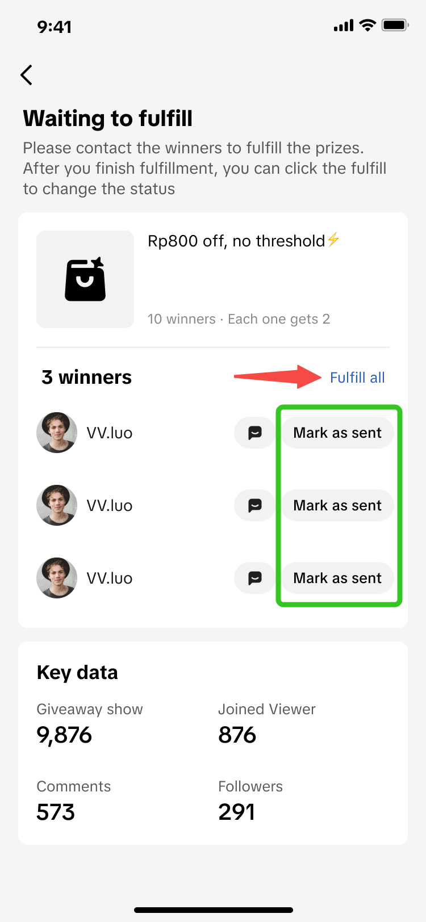The height and width of the screenshot is (922, 426).
Task: Mark first winner's prize as sent
Action: (x=337, y=433)
